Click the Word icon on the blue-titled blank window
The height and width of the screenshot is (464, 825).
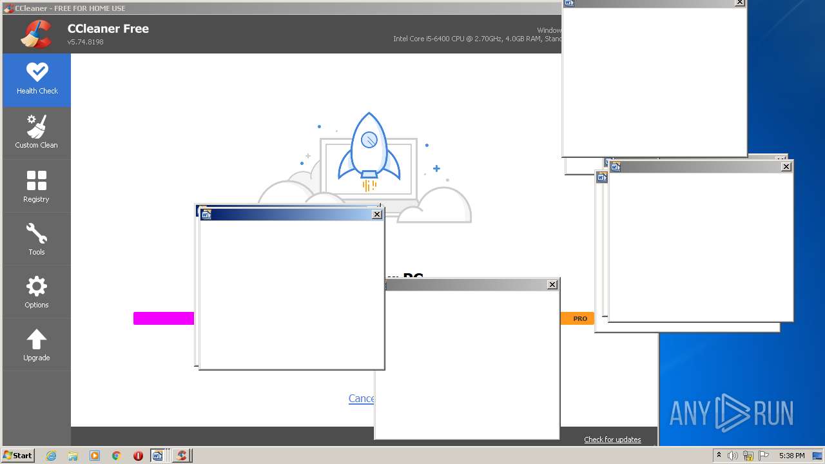[206, 215]
